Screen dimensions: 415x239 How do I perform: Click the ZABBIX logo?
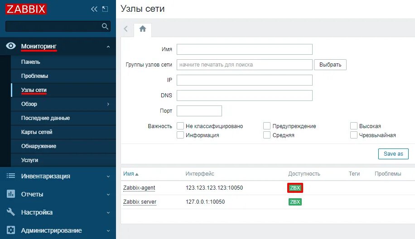tap(26, 9)
